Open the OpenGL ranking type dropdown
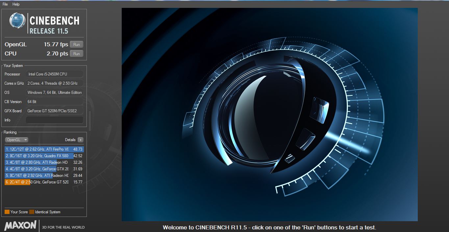The width and height of the screenshot is (449, 232). (17, 140)
